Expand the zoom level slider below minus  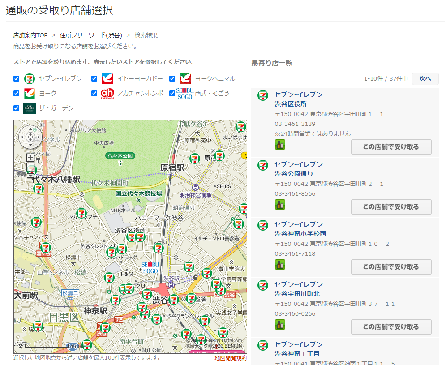pos(30,175)
